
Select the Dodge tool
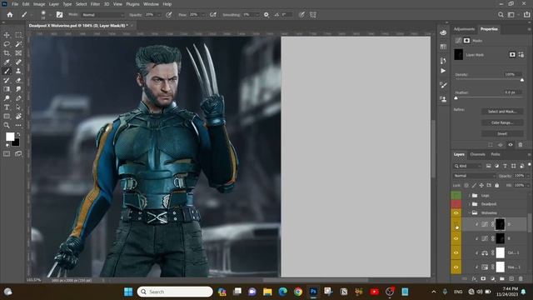pos(7,98)
